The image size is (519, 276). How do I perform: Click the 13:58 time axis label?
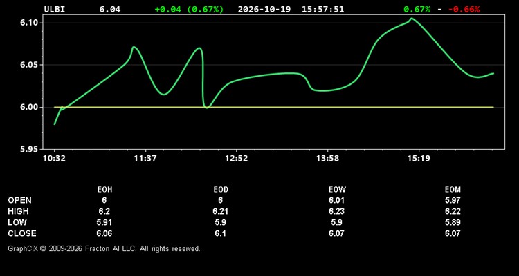point(328,159)
